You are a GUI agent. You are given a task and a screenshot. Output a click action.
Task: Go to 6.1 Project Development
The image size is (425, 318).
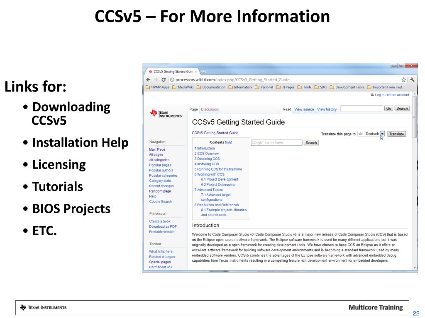coord(219,179)
